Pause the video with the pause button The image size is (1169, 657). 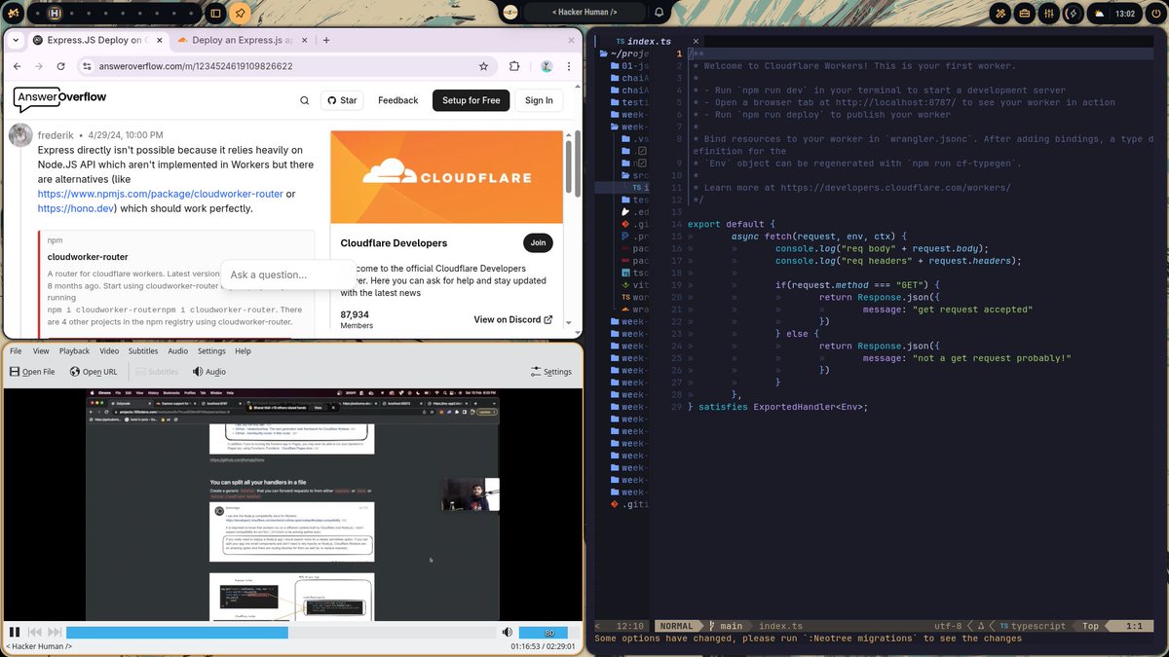(15, 632)
